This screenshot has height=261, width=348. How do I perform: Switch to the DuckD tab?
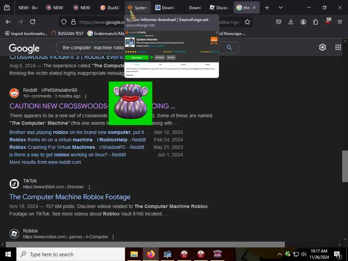[110, 7]
